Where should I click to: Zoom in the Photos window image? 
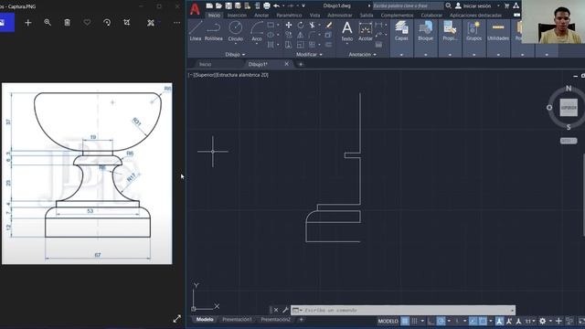[48, 22]
